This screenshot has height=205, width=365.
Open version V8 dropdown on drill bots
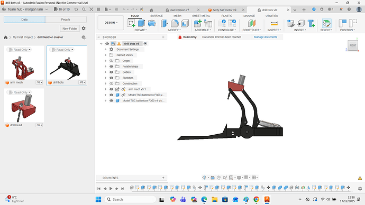[x=82, y=82]
